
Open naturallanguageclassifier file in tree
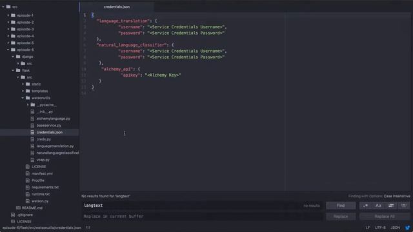pos(57,153)
